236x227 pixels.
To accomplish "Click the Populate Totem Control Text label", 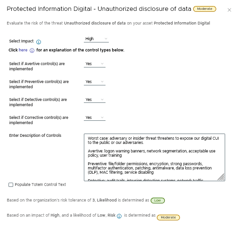I will [x=41, y=185].
